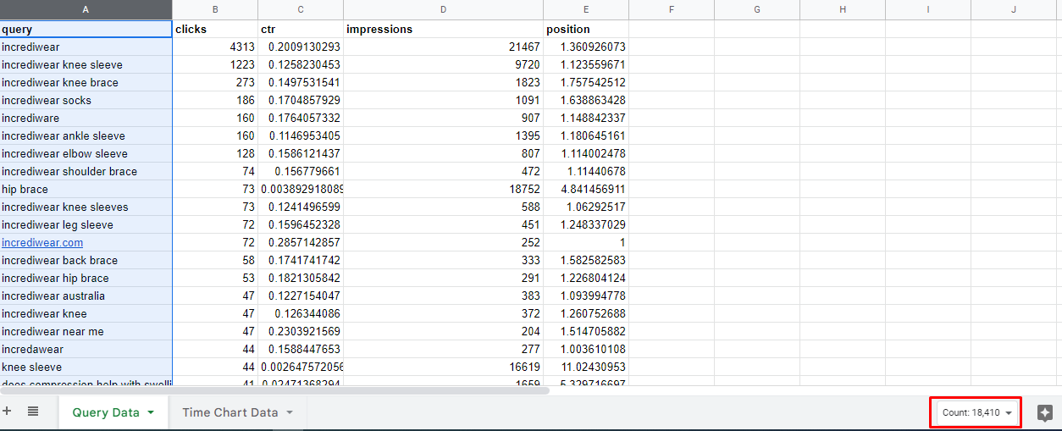Viewport: 1062px width, 431px height.
Task: Select the 'position' header cell
Action: (x=586, y=29)
